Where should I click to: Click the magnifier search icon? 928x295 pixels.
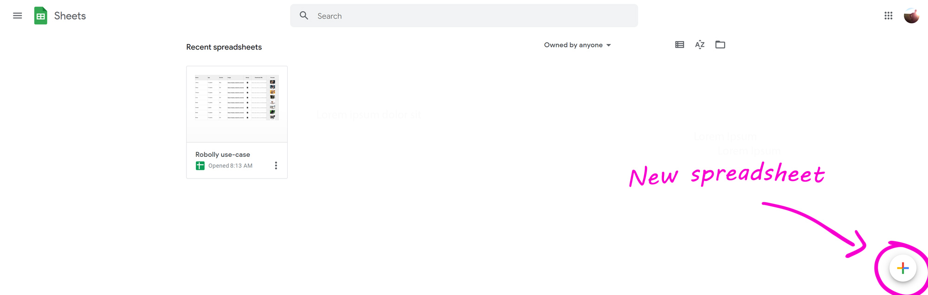[x=304, y=16]
